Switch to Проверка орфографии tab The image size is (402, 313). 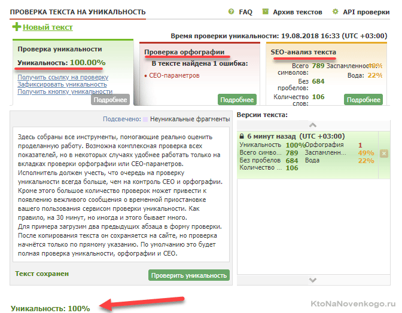184,52
